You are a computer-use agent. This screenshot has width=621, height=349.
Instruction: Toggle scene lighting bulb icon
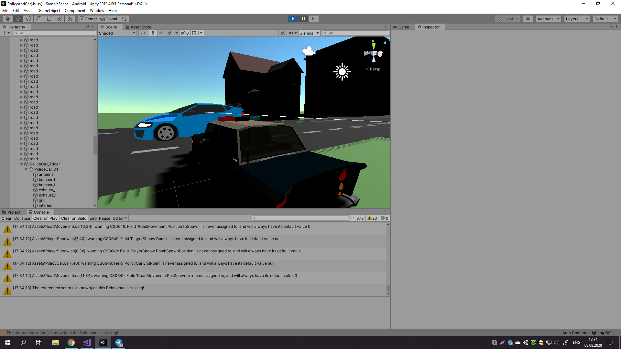pyautogui.click(x=153, y=33)
